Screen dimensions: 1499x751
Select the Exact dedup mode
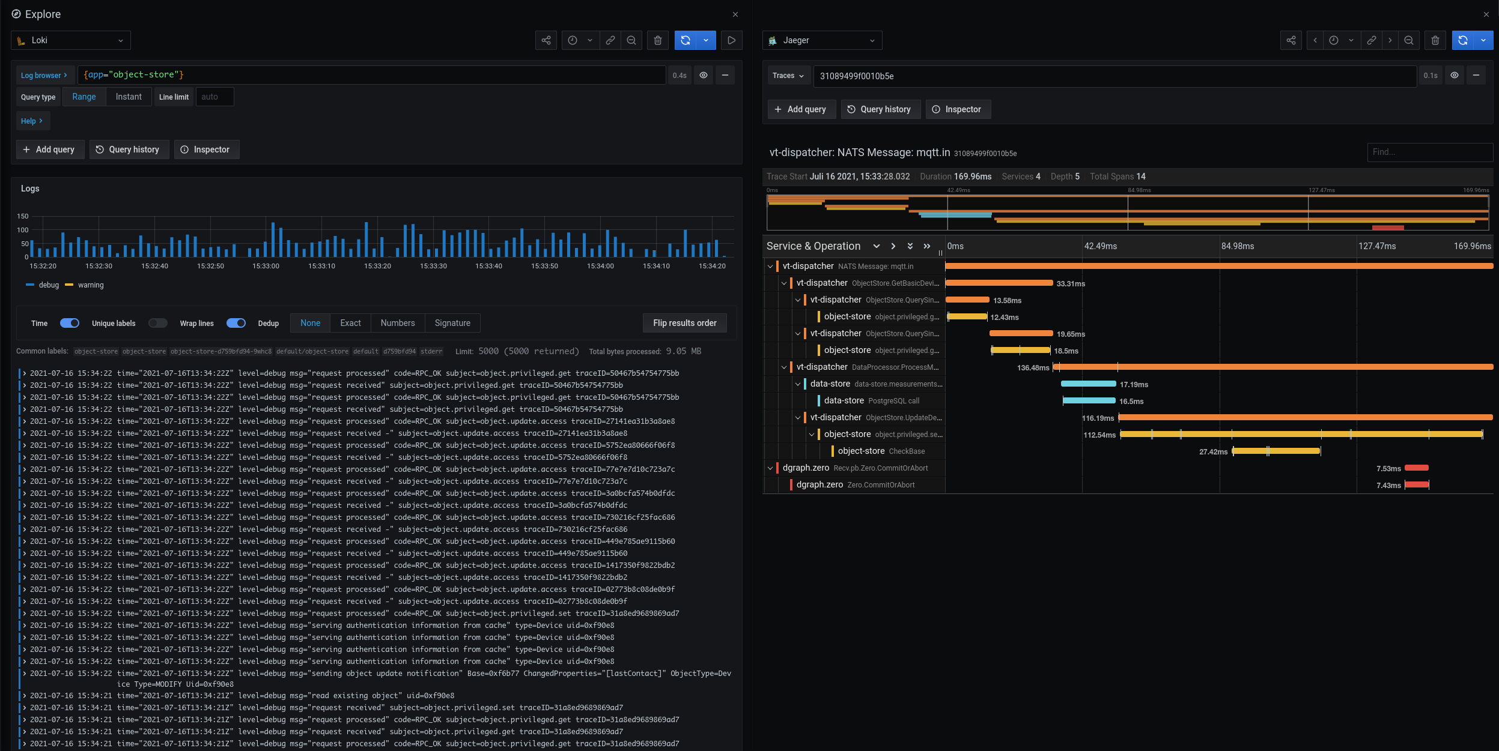tap(350, 323)
